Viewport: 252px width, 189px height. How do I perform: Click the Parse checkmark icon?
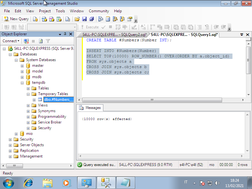pyautogui.click(x=103, y=27)
